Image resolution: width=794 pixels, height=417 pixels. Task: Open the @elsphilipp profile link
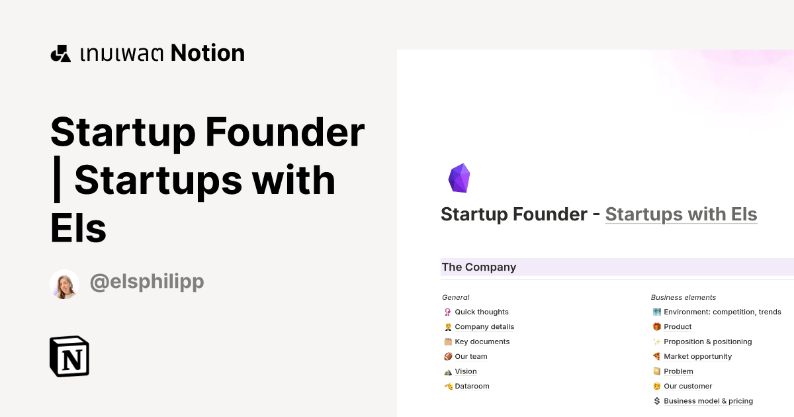tap(147, 282)
